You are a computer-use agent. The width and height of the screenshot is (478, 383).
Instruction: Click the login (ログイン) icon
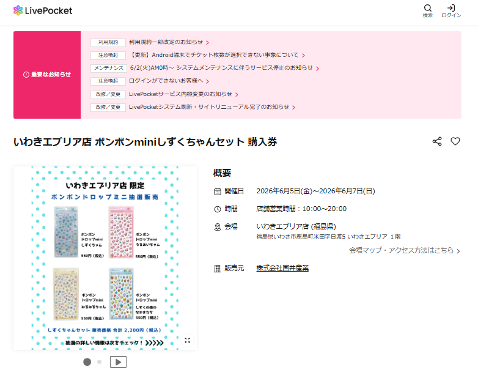[451, 11]
